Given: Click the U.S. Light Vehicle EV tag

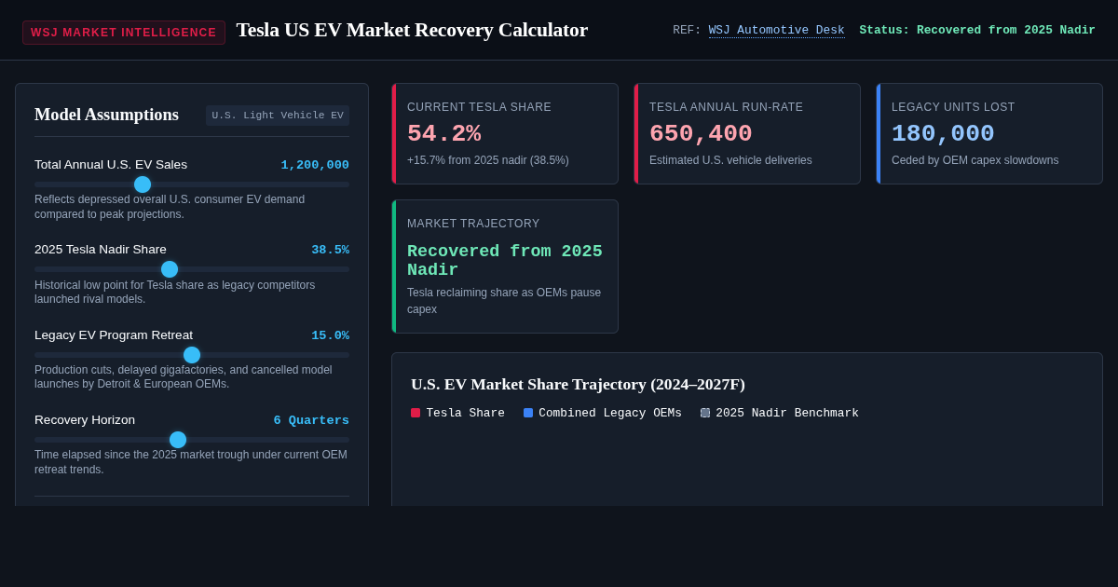Looking at the screenshot, I should (278, 116).
